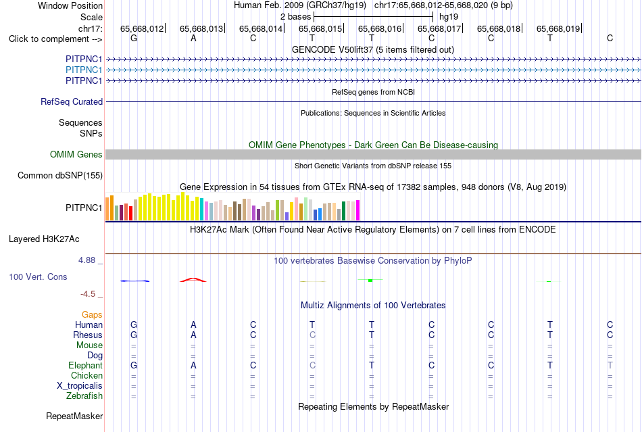Click the faded C in the Rhesus row
This screenshot has height=432, width=642.
[312, 335]
